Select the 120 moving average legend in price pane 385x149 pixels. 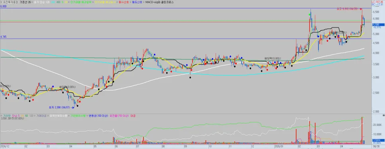tap(48, 2)
